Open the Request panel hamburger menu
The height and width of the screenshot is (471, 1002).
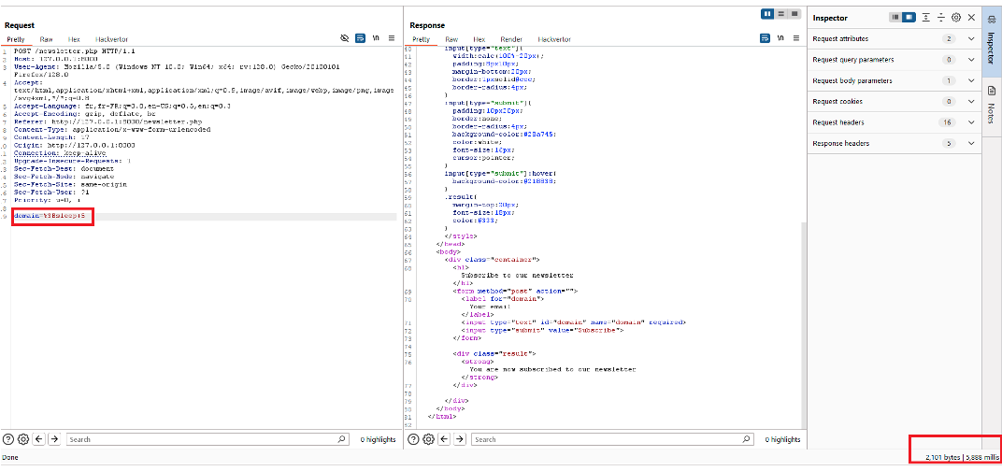click(391, 39)
